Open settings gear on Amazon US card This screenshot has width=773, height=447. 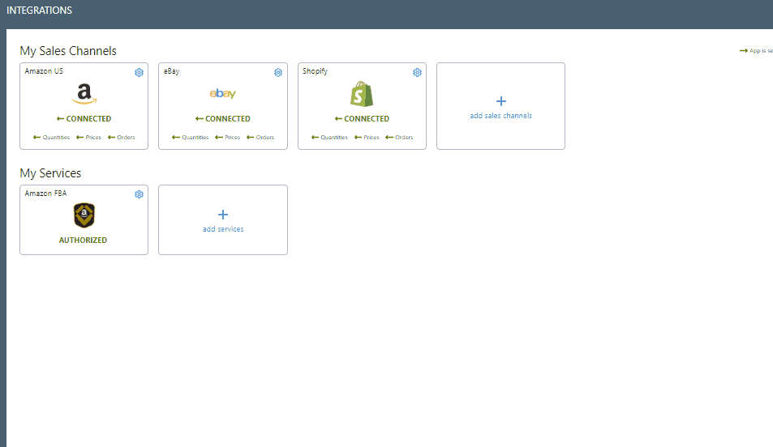click(x=139, y=72)
